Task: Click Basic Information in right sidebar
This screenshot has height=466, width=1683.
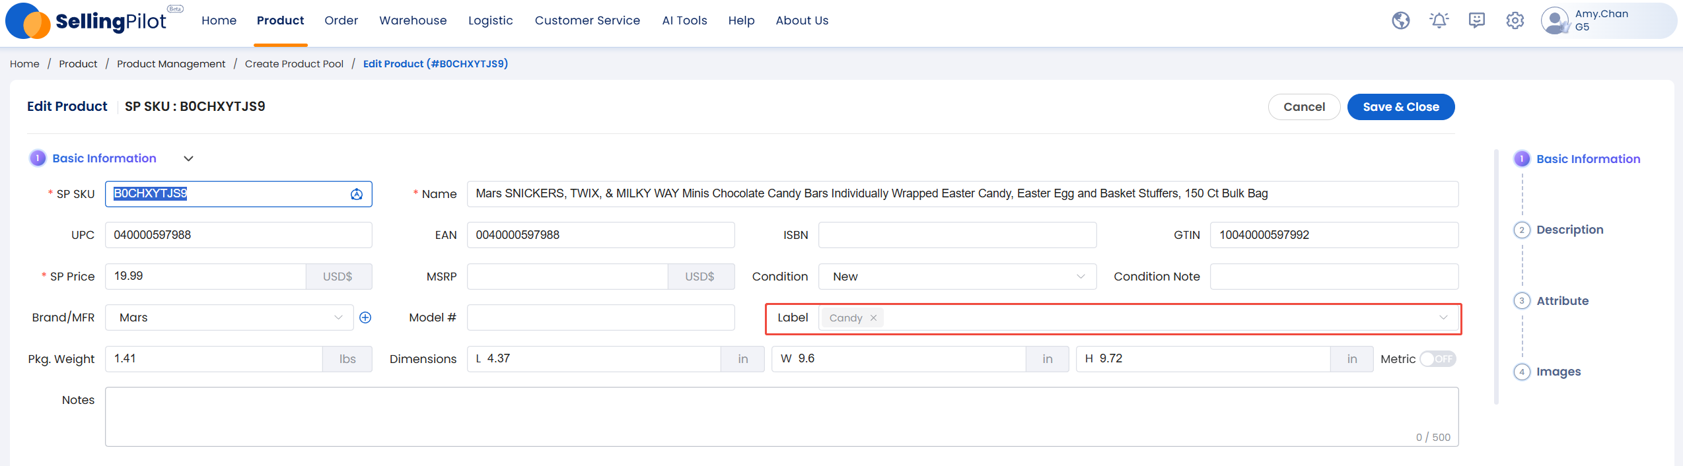Action: [1588, 159]
